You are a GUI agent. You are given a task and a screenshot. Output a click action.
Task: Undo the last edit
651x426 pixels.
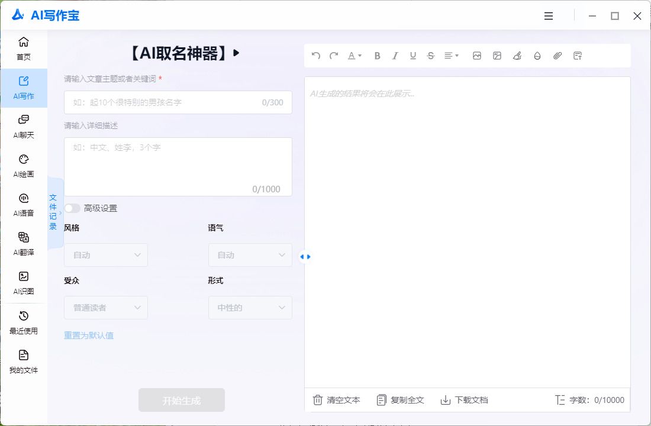click(x=316, y=56)
